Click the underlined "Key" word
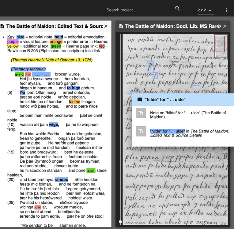 click(x=11, y=37)
